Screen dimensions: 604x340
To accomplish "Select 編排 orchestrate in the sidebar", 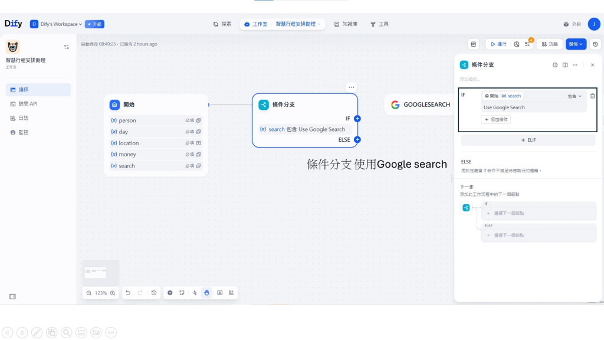I will 38,90.
